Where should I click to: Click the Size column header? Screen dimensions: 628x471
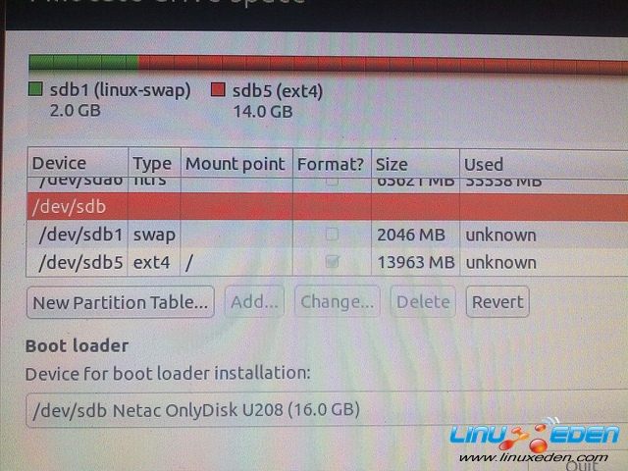coord(415,164)
